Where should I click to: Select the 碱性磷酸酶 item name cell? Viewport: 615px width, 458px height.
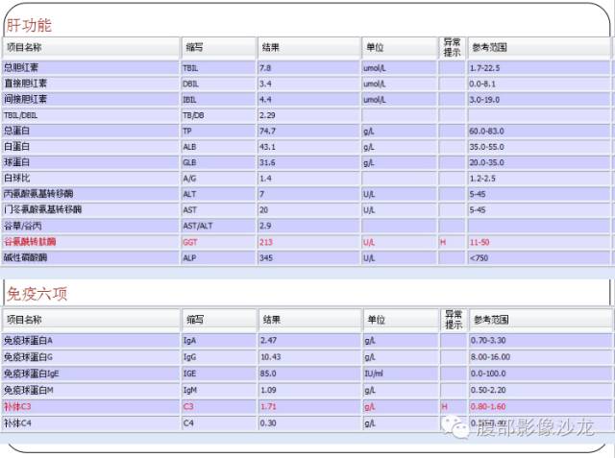[x=91, y=257]
